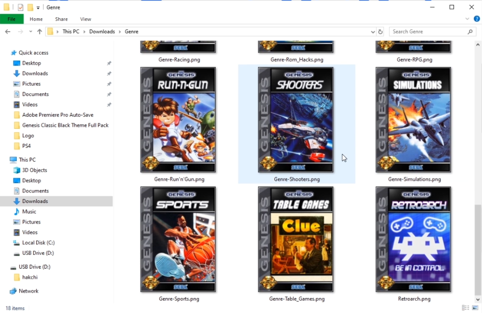The image size is (482, 313).
Task: Open Documents under Quick access
Action: (35, 94)
